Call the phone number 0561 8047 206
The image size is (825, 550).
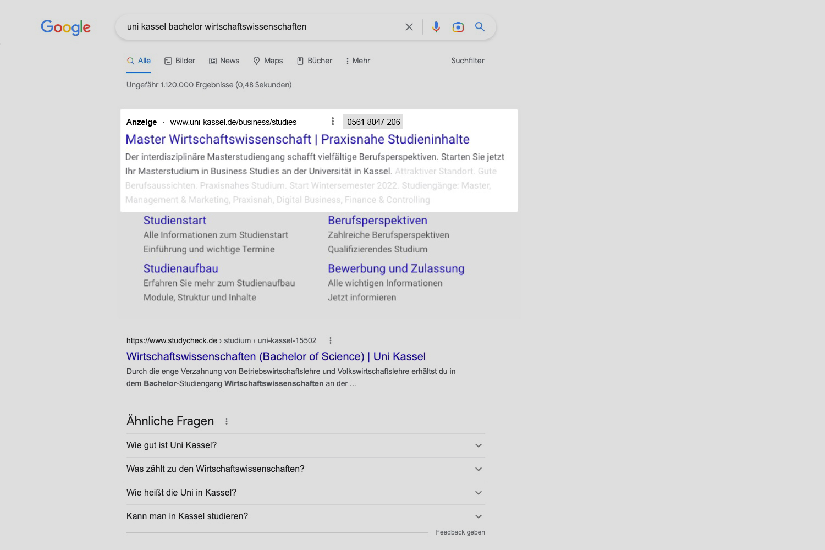373,122
